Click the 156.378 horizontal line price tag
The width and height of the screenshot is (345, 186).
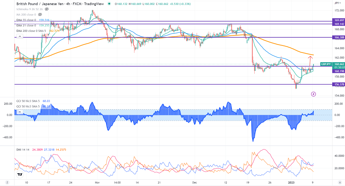coord(339,84)
